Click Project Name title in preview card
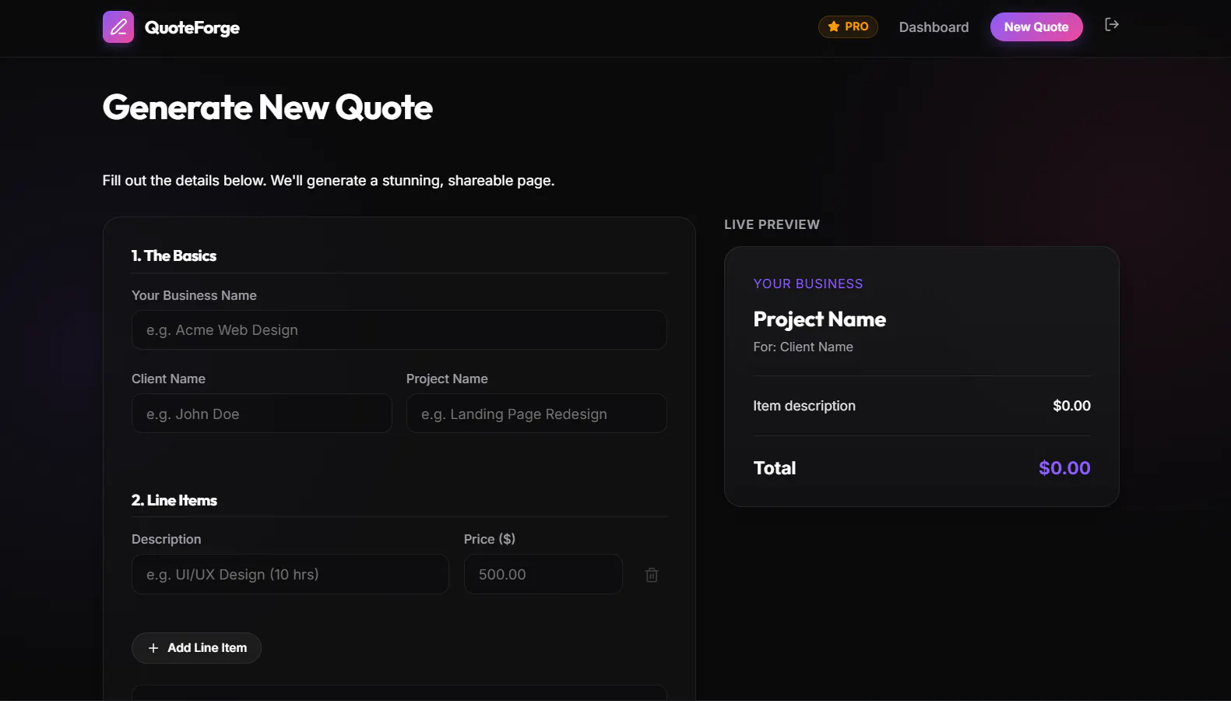The image size is (1231, 701). [x=820, y=319]
